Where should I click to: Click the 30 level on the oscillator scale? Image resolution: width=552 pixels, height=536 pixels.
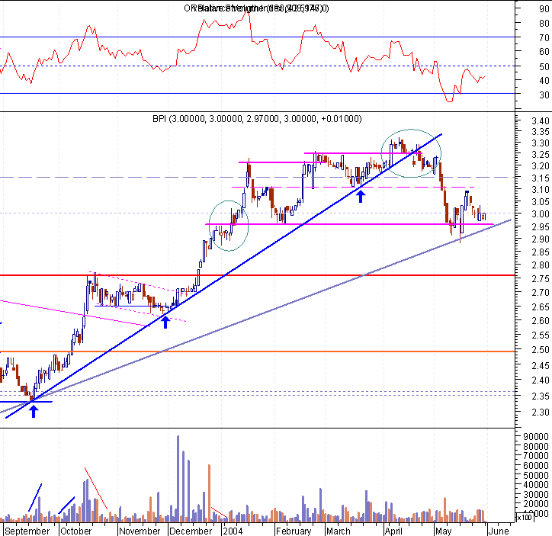click(544, 95)
